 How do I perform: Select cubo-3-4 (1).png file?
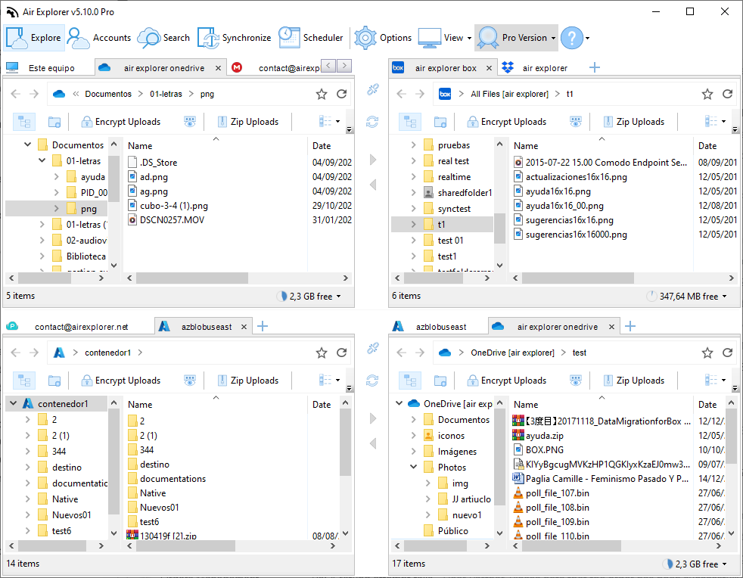point(173,206)
